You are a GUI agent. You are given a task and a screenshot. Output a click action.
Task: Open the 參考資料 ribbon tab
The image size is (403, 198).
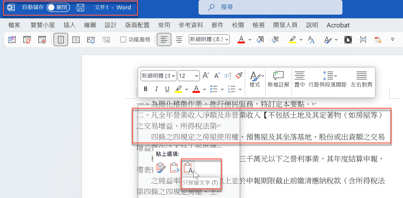[191, 25]
